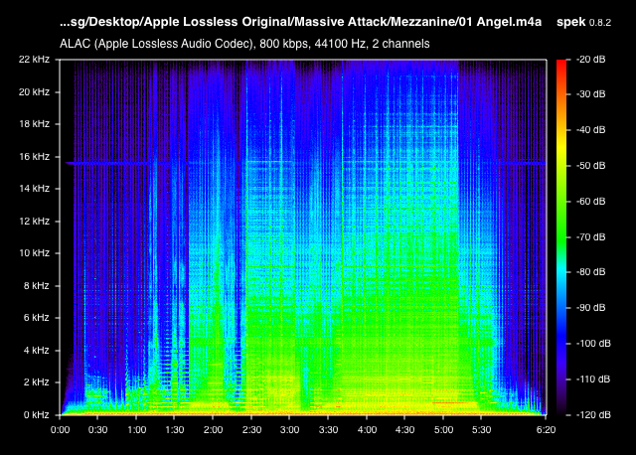636x455 pixels.
Task: Click the '6:20' end time label
Action: tap(546, 430)
